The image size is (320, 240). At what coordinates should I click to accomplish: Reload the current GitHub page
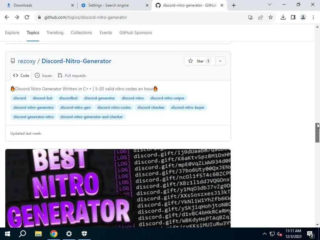pos(27,17)
